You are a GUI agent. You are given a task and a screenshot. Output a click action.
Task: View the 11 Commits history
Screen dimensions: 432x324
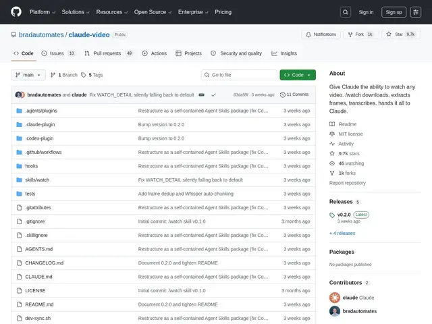294,94
